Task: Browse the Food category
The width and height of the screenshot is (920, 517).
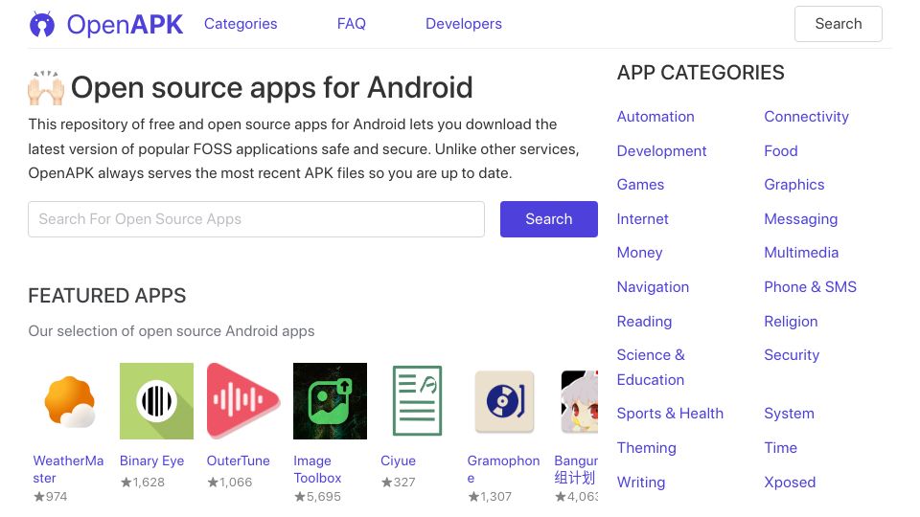Action: (x=780, y=151)
